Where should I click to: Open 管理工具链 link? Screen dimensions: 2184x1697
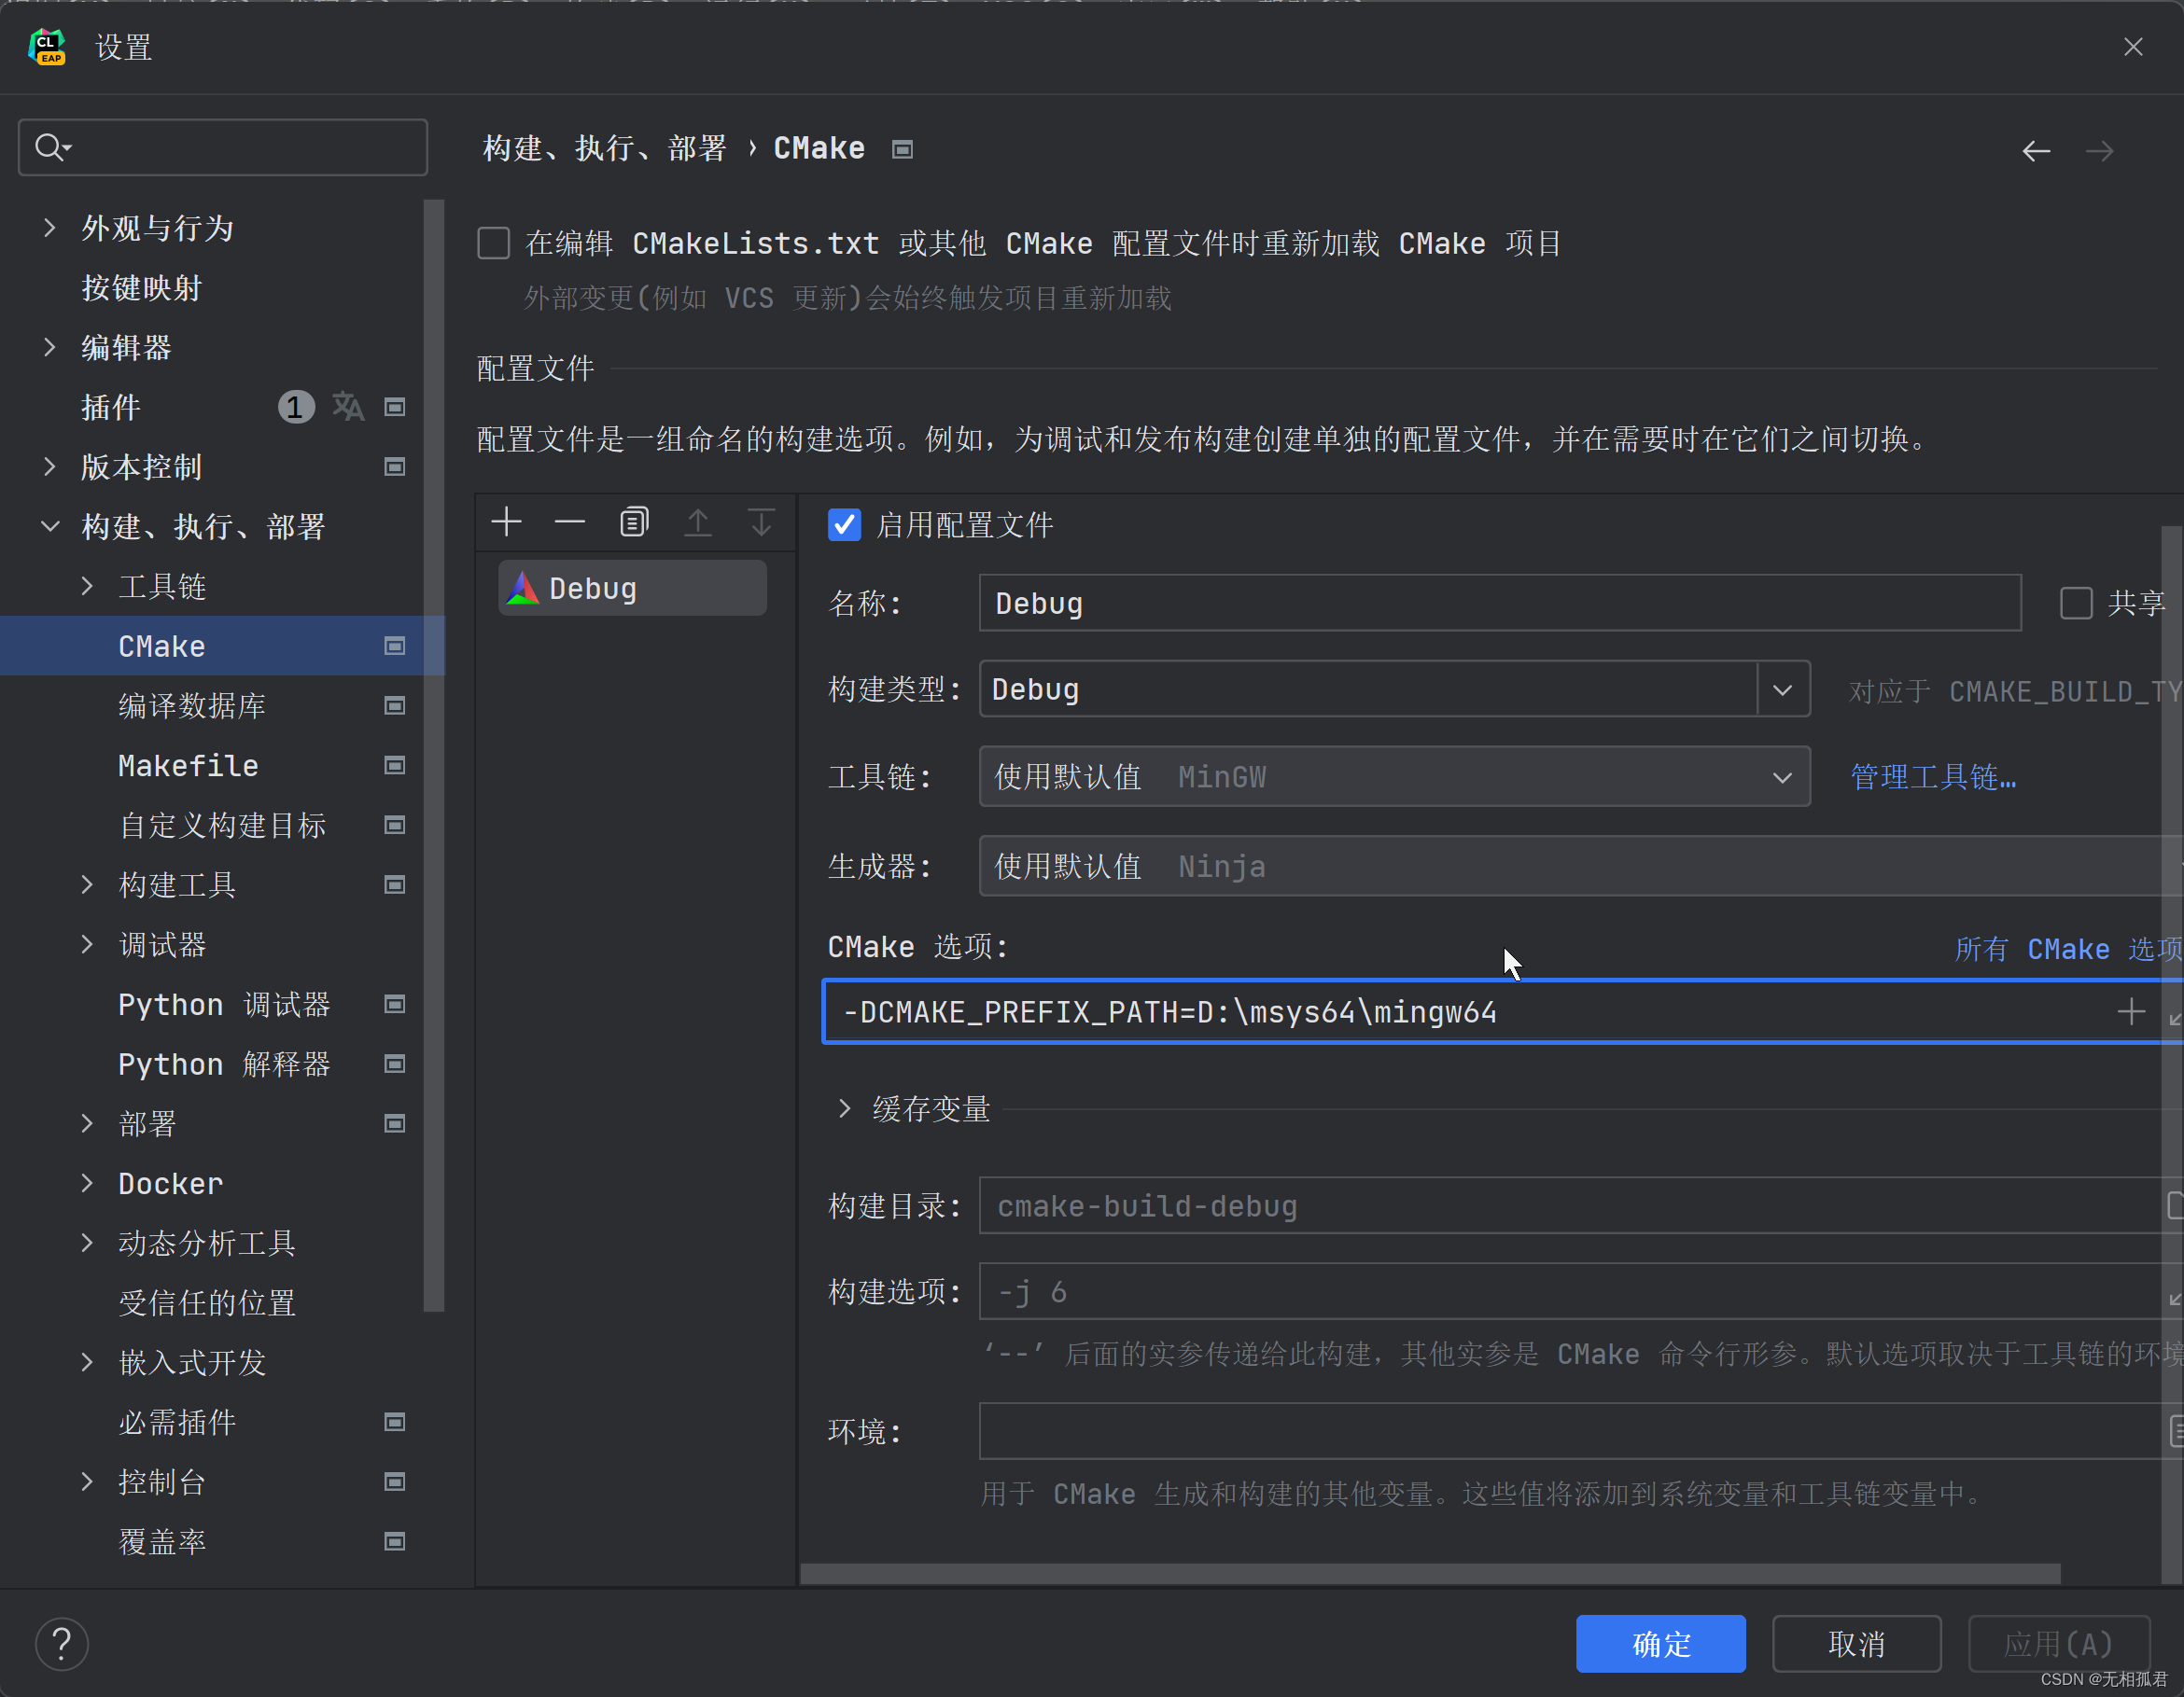[x=1932, y=777]
